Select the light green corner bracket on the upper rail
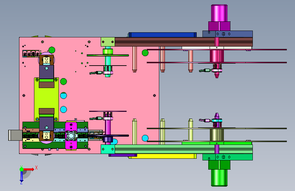The height and width of the screenshot is (191, 295). pos(108,42)
